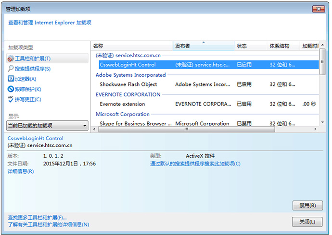This screenshot has width=332, height=235.
Task: Click the Toolbars and Extensions gear icon
Action: [x=11, y=59]
